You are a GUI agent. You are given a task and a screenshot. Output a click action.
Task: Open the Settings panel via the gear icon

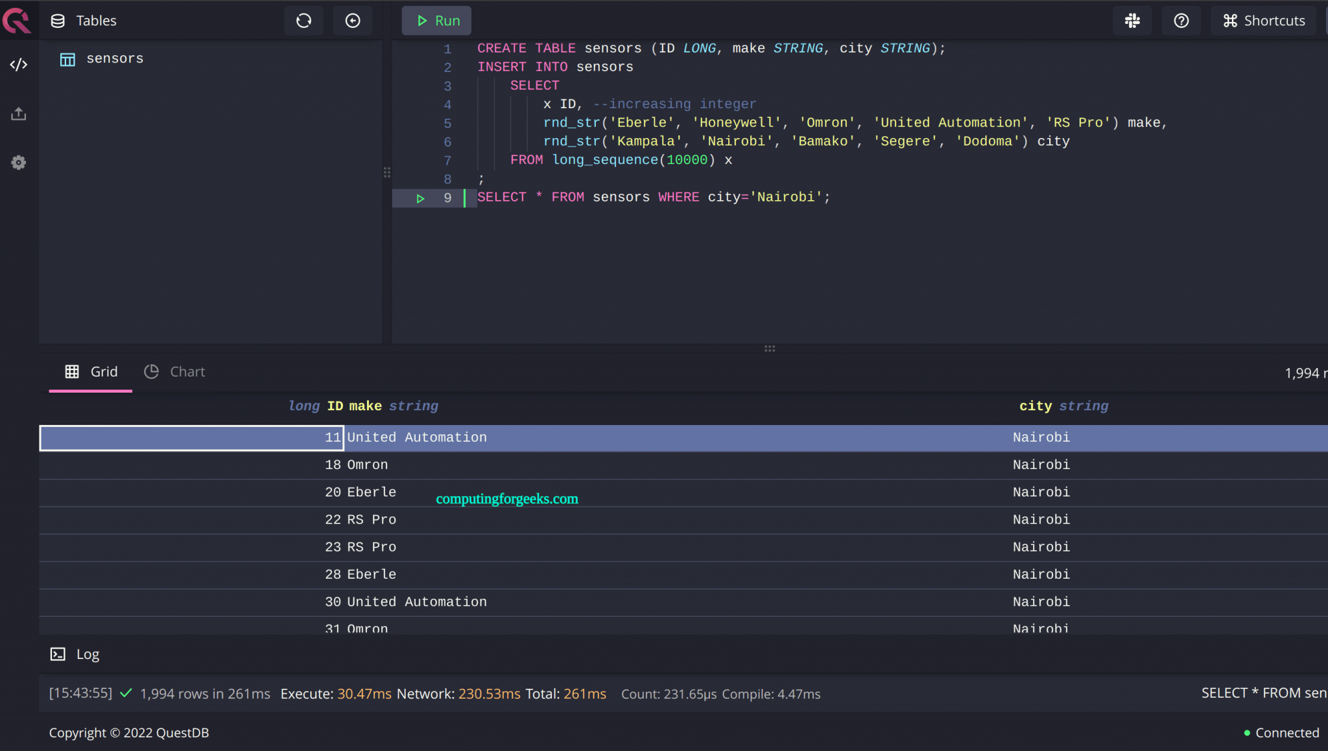point(18,162)
